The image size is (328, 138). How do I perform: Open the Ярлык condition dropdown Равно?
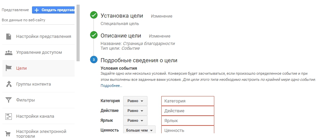135,121
